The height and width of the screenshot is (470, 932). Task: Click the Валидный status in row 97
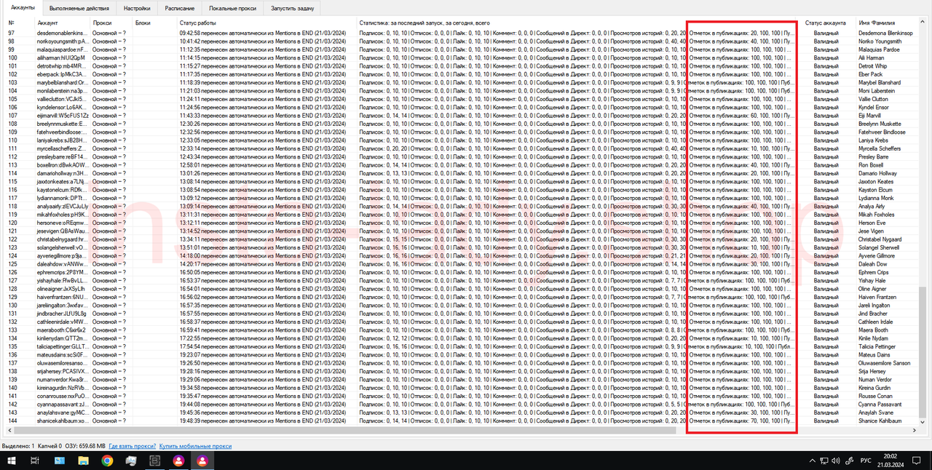click(x=826, y=33)
